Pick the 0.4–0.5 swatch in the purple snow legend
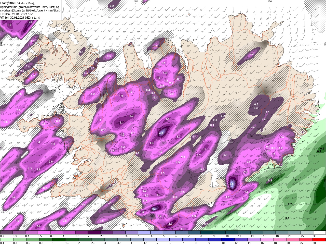Image resolution: width=326 pixels, height=245 pixels. pos(31,232)
